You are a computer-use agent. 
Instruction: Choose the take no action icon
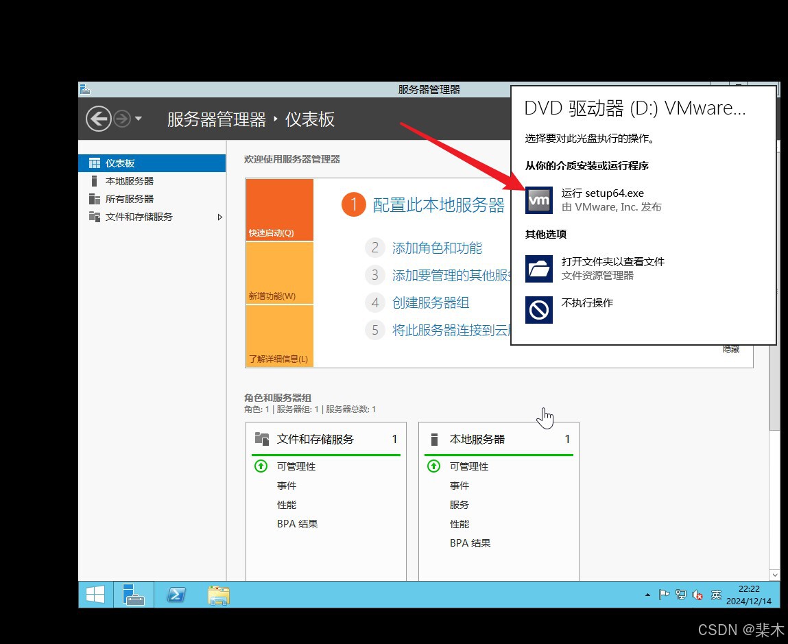tap(539, 310)
